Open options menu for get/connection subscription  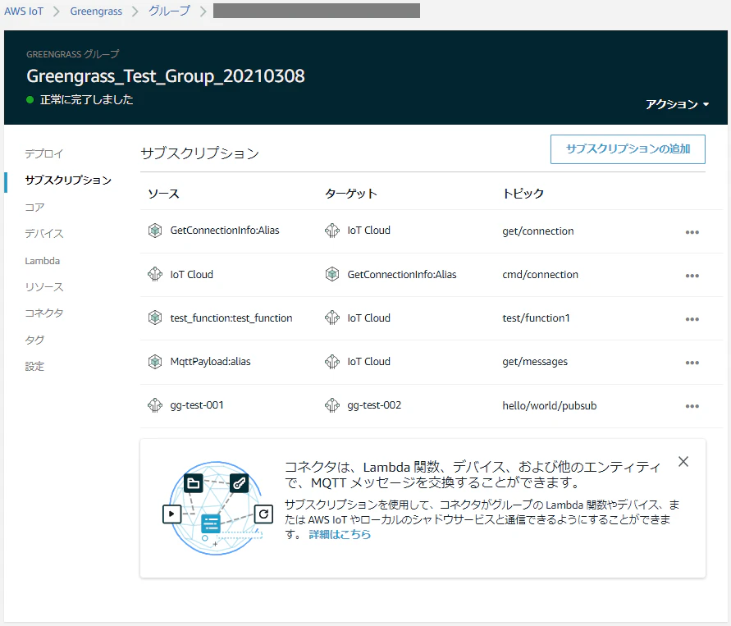(692, 232)
